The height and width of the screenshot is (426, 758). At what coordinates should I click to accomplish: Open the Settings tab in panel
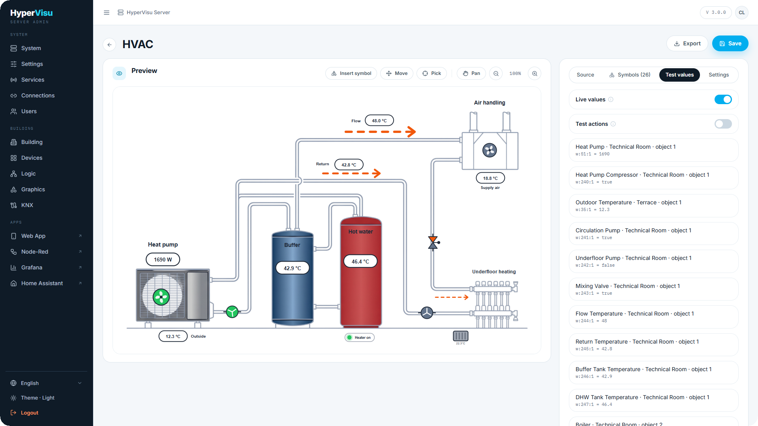[x=719, y=75]
